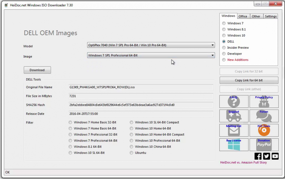The width and height of the screenshot is (285, 179).
Task: Select the Windows 10 radio button
Action: 224,36
